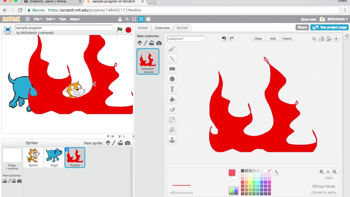The width and height of the screenshot is (350, 197).
Task: Click Convert to vector button
Action: coord(324,192)
